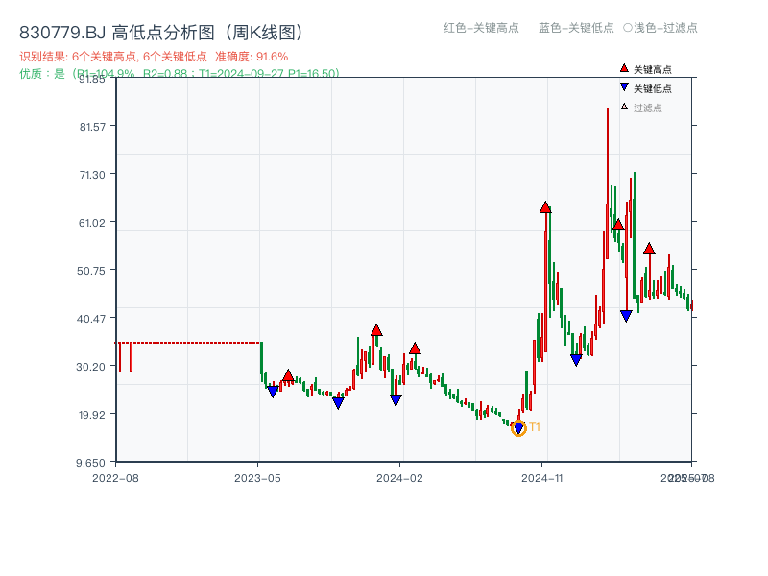Expand the 浅色-过滤点 header legend item
Viewport: 768px width, 576px height.
[x=660, y=29]
